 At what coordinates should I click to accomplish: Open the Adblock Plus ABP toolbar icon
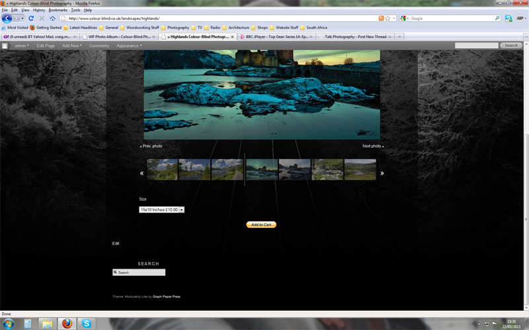pos(520,18)
